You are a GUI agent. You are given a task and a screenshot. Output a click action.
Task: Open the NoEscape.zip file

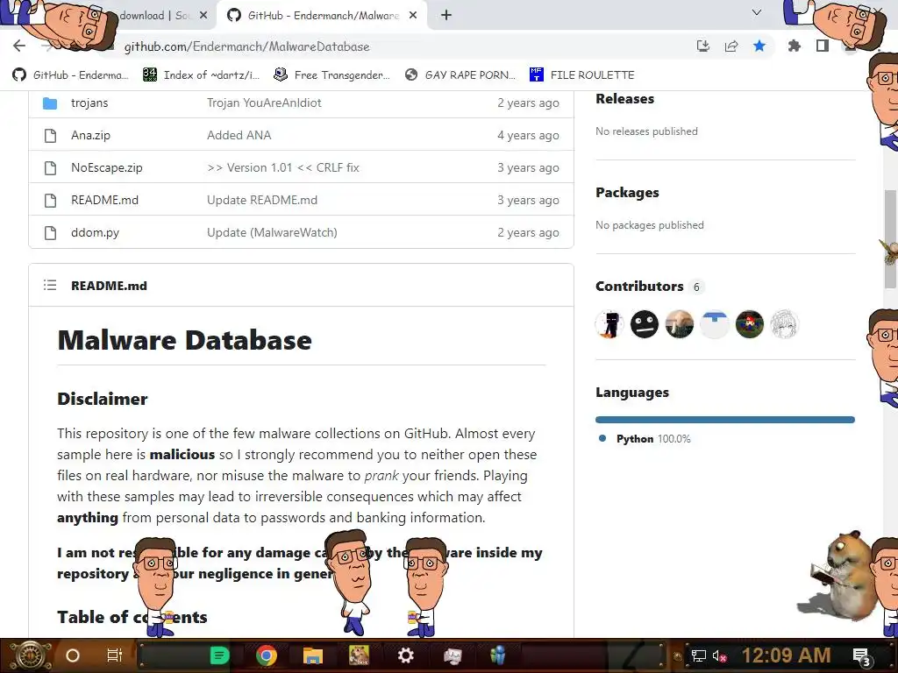[106, 167]
